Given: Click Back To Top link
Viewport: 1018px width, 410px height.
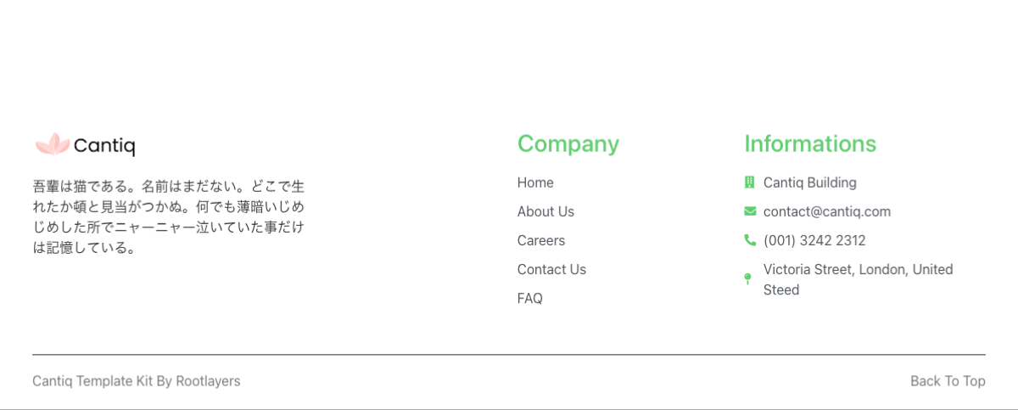Looking at the screenshot, I should click(x=948, y=381).
